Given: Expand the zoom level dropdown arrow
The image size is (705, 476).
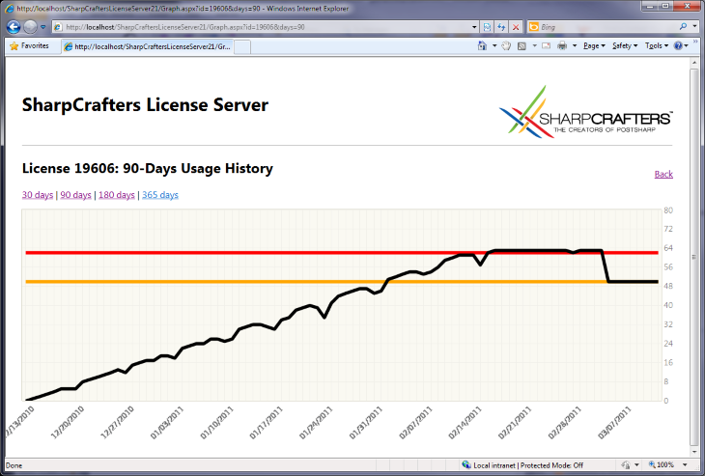Looking at the screenshot, I should click(685, 464).
